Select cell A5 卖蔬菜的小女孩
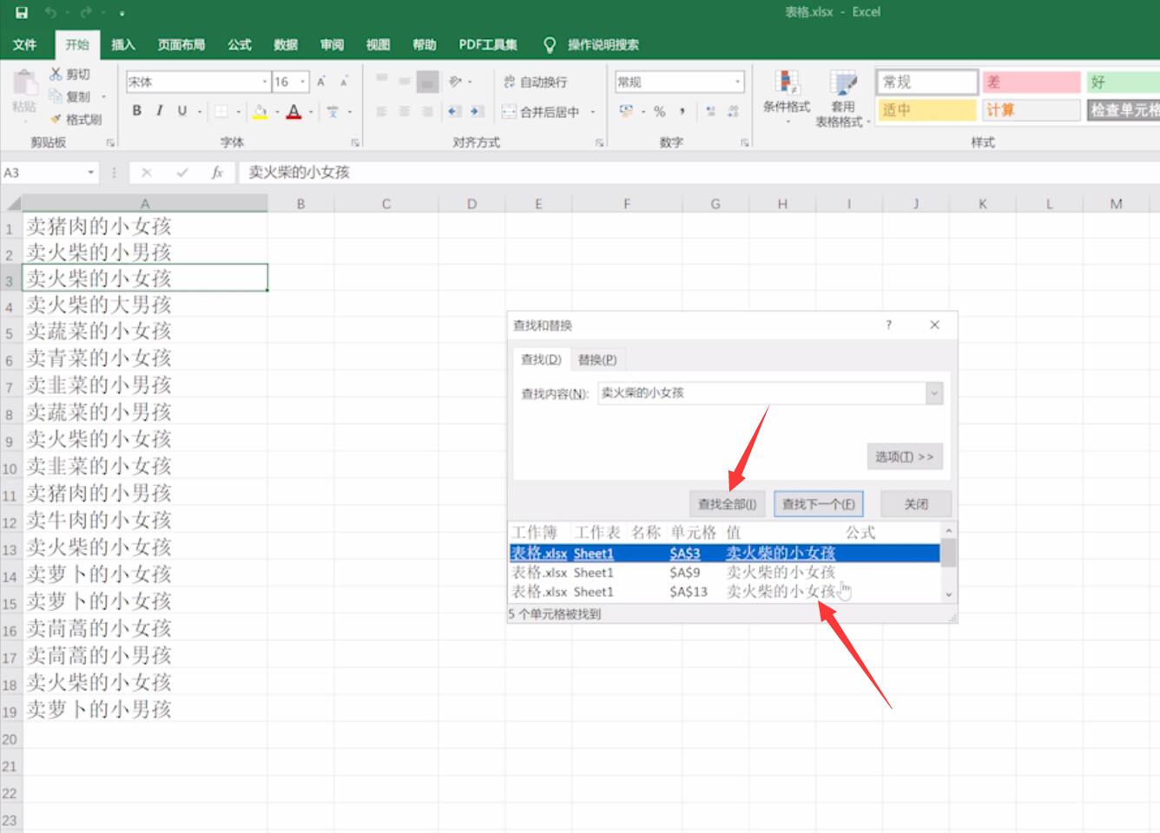 coord(145,331)
